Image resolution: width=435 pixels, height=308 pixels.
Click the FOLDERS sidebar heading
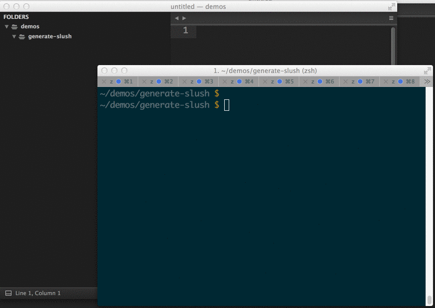16,17
